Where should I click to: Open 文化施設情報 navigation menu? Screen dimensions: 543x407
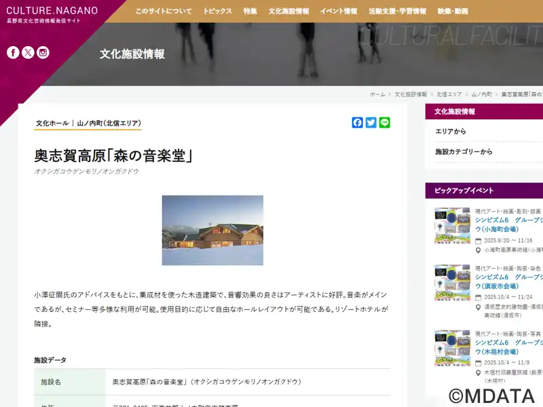288,12
